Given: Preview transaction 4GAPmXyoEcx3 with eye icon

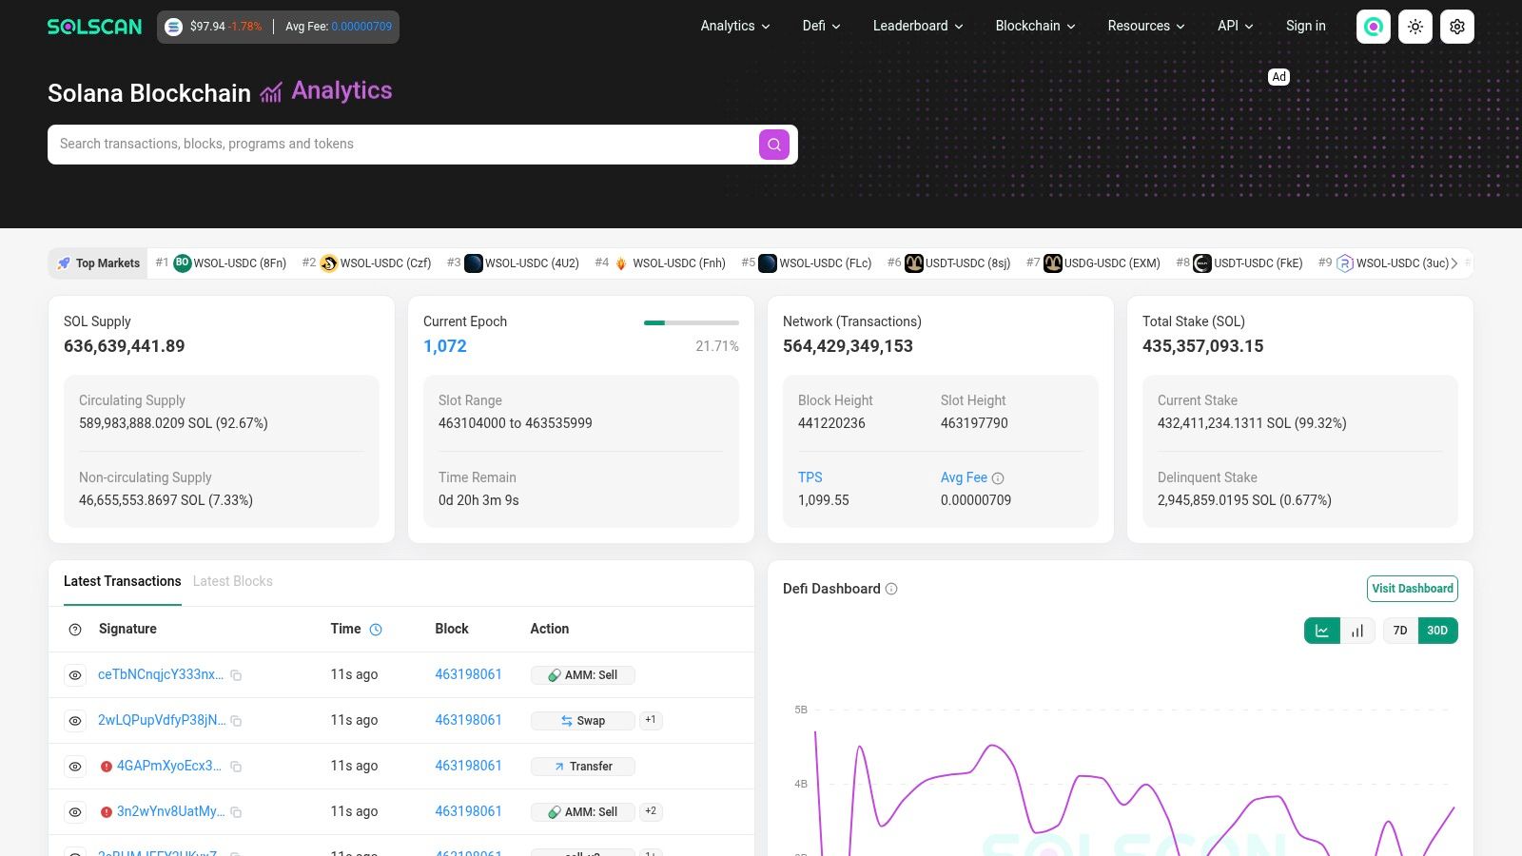Looking at the screenshot, I should pyautogui.click(x=75, y=767).
